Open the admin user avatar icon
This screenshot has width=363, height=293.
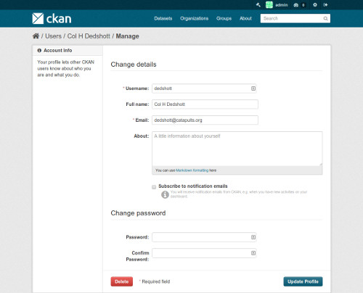coord(269,5)
